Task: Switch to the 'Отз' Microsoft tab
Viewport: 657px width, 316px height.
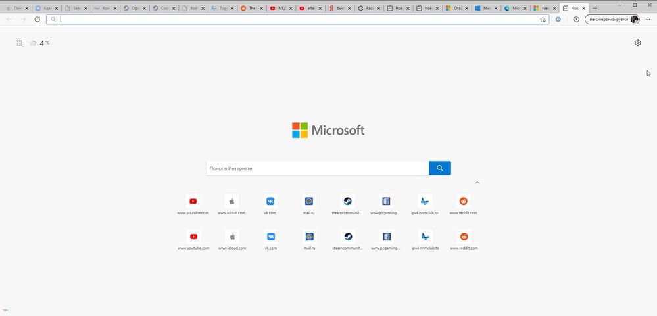Action: (x=456, y=8)
